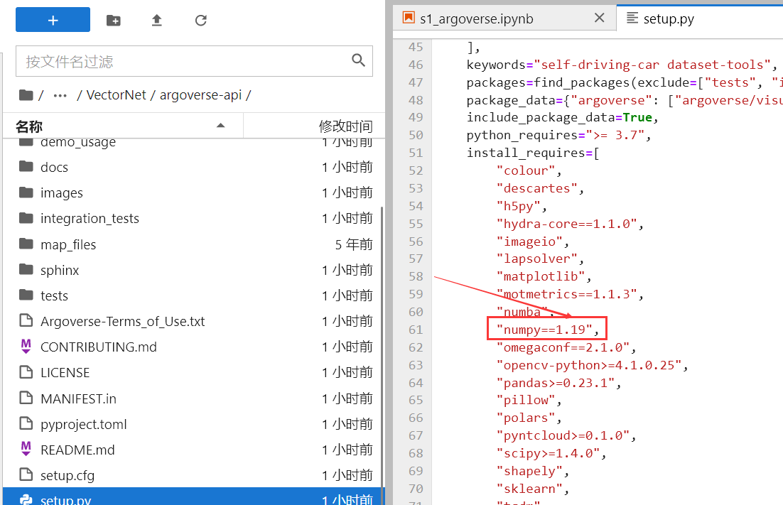The width and height of the screenshot is (783, 505).
Task: Switch to the s1_argoverse.ipynb tab
Action: 476,18
